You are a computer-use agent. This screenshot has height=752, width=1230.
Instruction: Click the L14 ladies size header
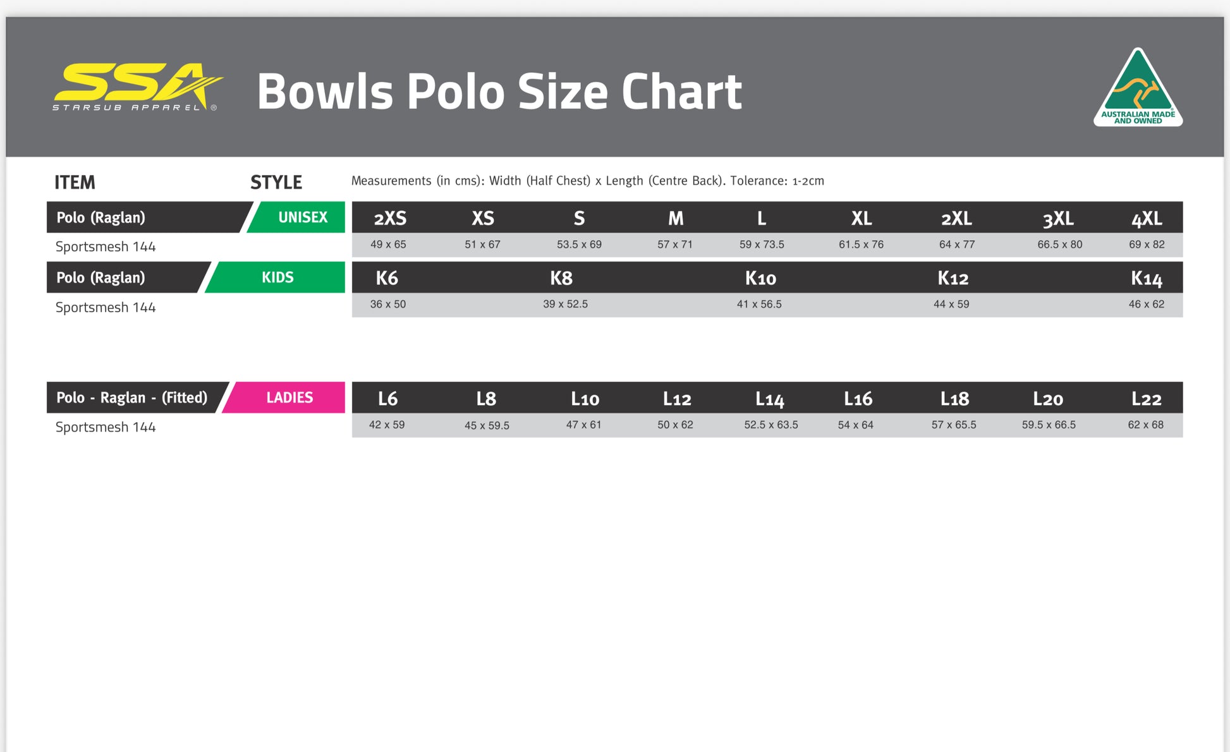pos(770,399)
